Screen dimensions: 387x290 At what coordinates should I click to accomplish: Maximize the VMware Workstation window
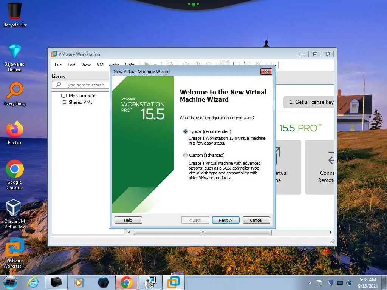point(315,54)
